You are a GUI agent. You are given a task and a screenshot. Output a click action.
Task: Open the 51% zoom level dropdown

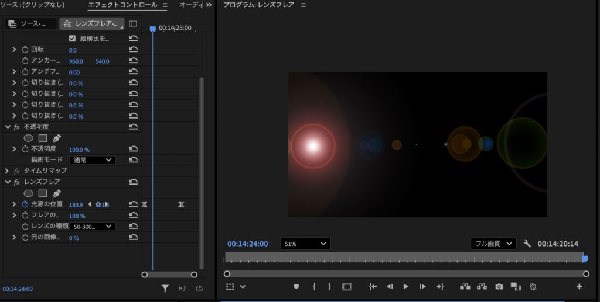pos(305,244)
